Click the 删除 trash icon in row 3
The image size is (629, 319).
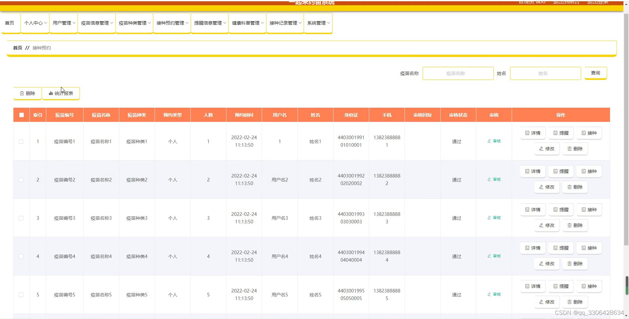[x=569, y=225]
